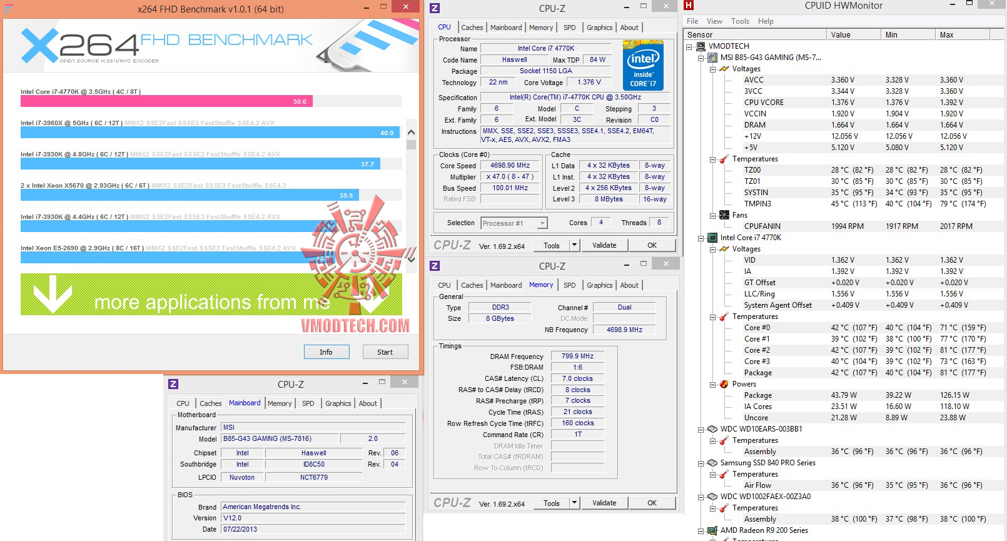Viewport: 1007px width, 541px height.
Task: Open About tab in the CPU-Z processor window
Action: tap(629, 28)
